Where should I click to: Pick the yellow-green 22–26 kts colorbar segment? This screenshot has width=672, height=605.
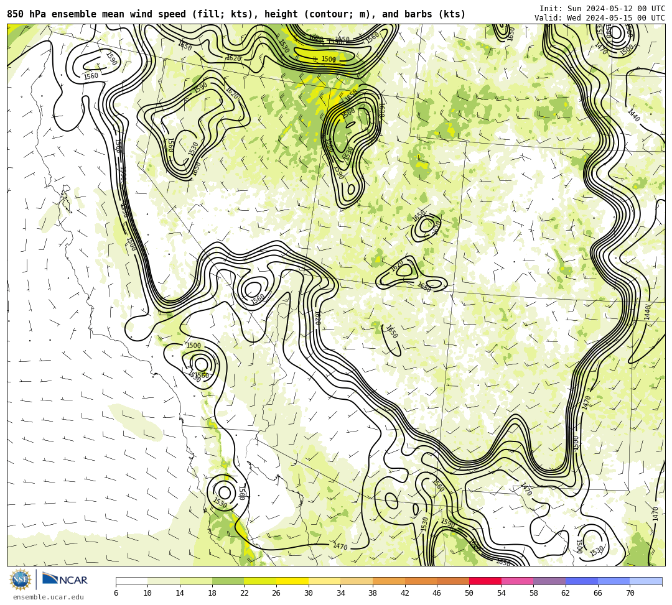pyautogui.click(x=260, y=581)
